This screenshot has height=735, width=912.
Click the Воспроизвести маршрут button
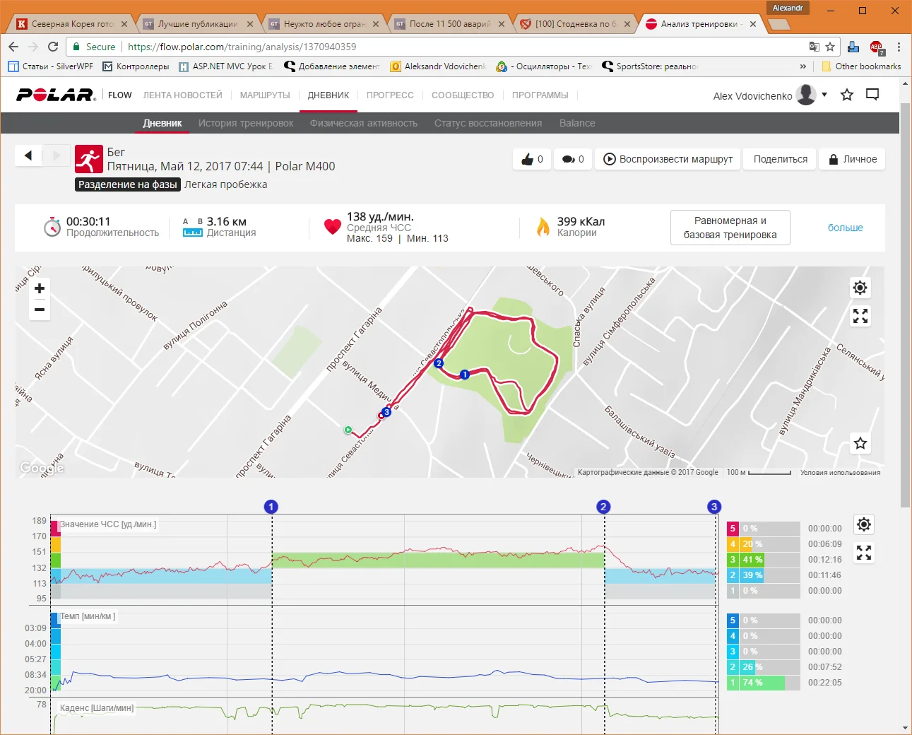pyautogui.click(x=668, y=159)
